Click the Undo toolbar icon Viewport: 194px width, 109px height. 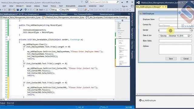(x=25, y=10)
